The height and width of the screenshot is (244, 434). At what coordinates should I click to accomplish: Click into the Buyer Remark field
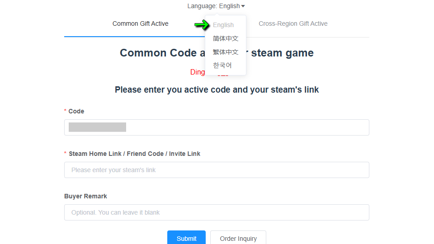pos(217,212)
